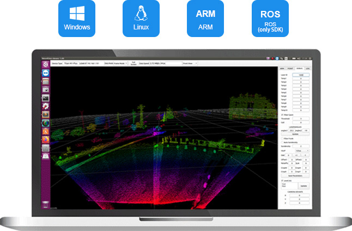Click the system tray gear icon
This screenshot has width=352, height=231.
(310, 58)
